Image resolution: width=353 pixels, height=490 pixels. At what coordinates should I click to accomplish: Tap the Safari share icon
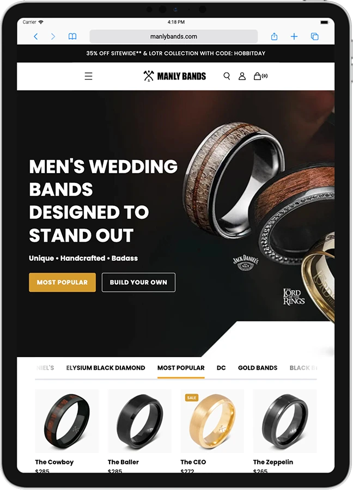click(x=274, y=36)
